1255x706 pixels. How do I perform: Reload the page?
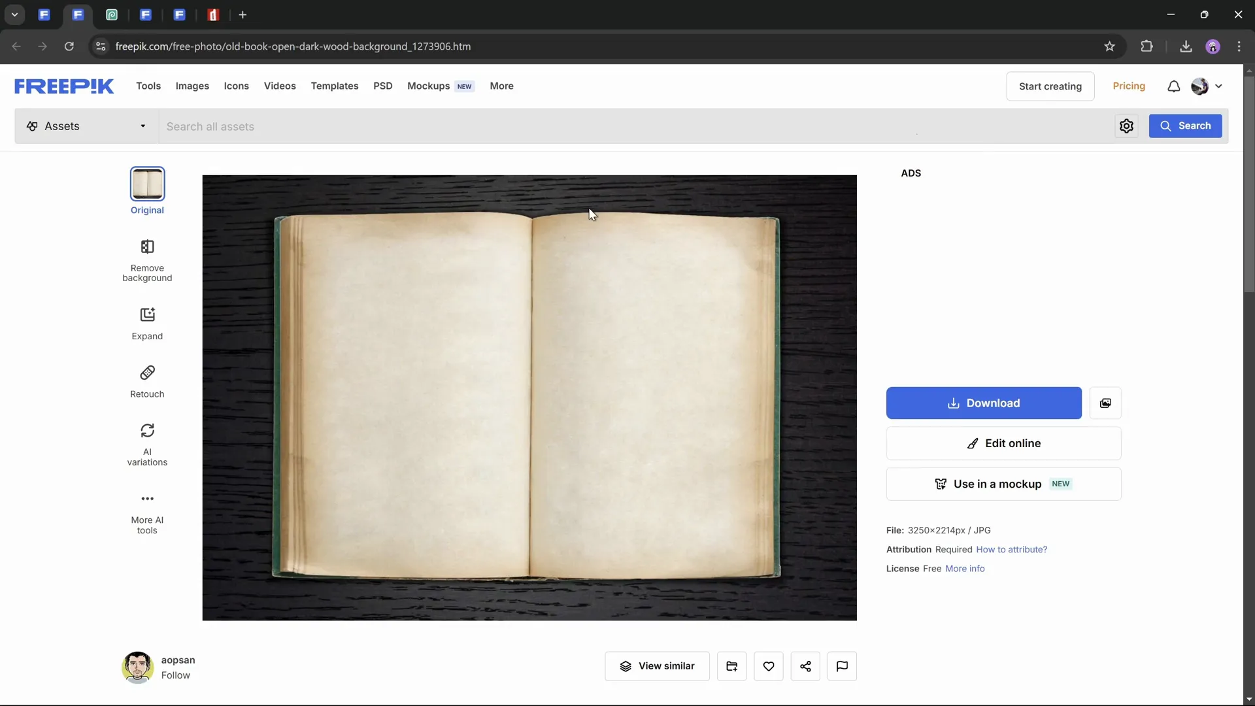coord(69,46)
